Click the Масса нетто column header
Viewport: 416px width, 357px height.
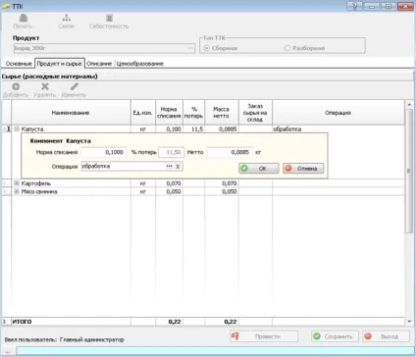point(222,113)
